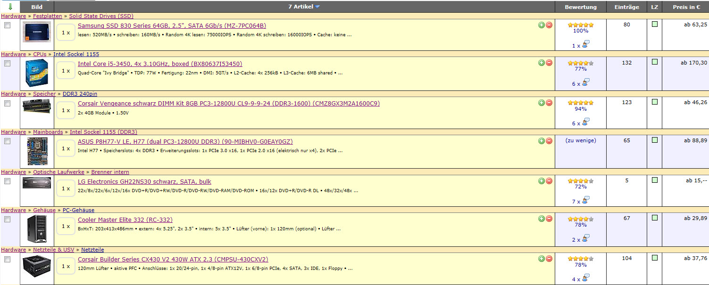709x285 pixels.
Task: Click the LZ column header
Action: tap(654, 7)
